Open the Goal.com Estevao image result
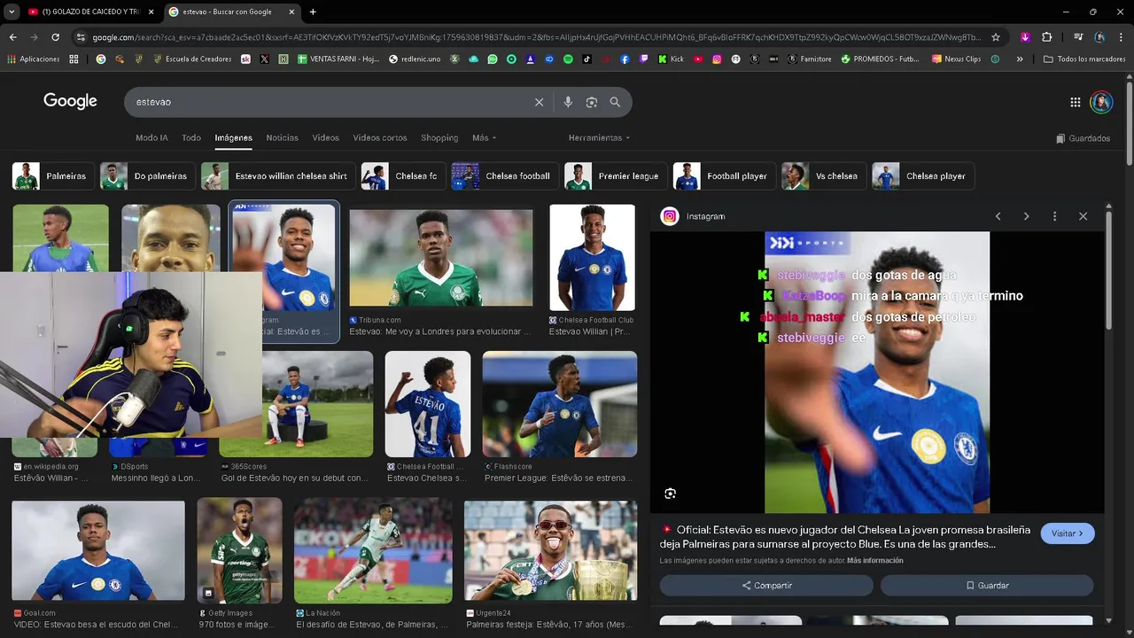1134x638 pixels. pyautogui.click(x=98, y=551)
